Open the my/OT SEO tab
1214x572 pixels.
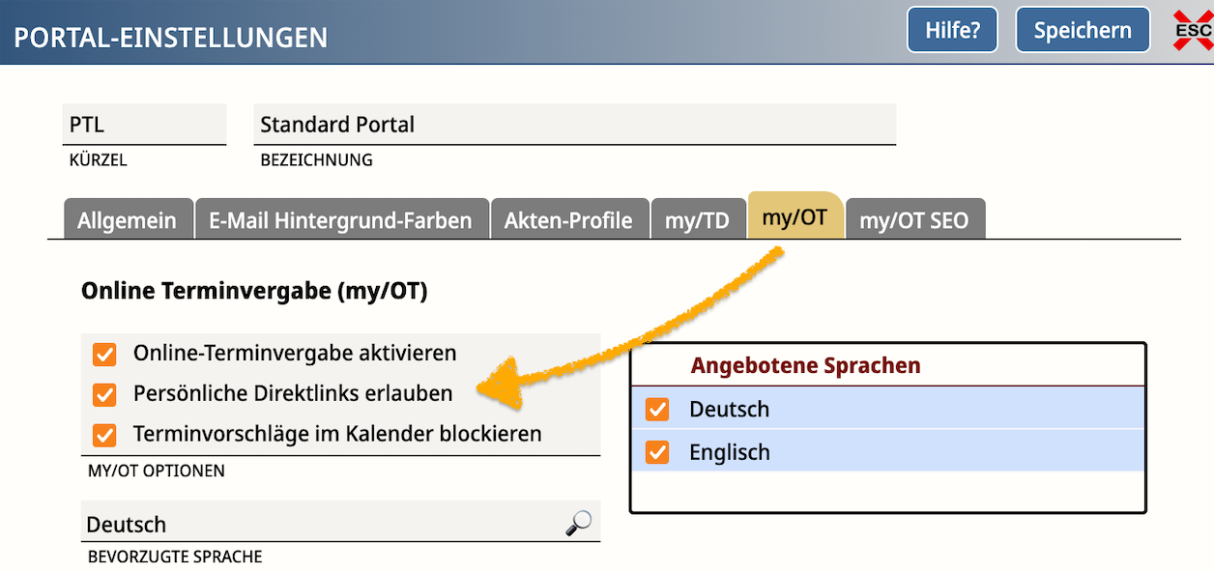[x=913, y=220]
